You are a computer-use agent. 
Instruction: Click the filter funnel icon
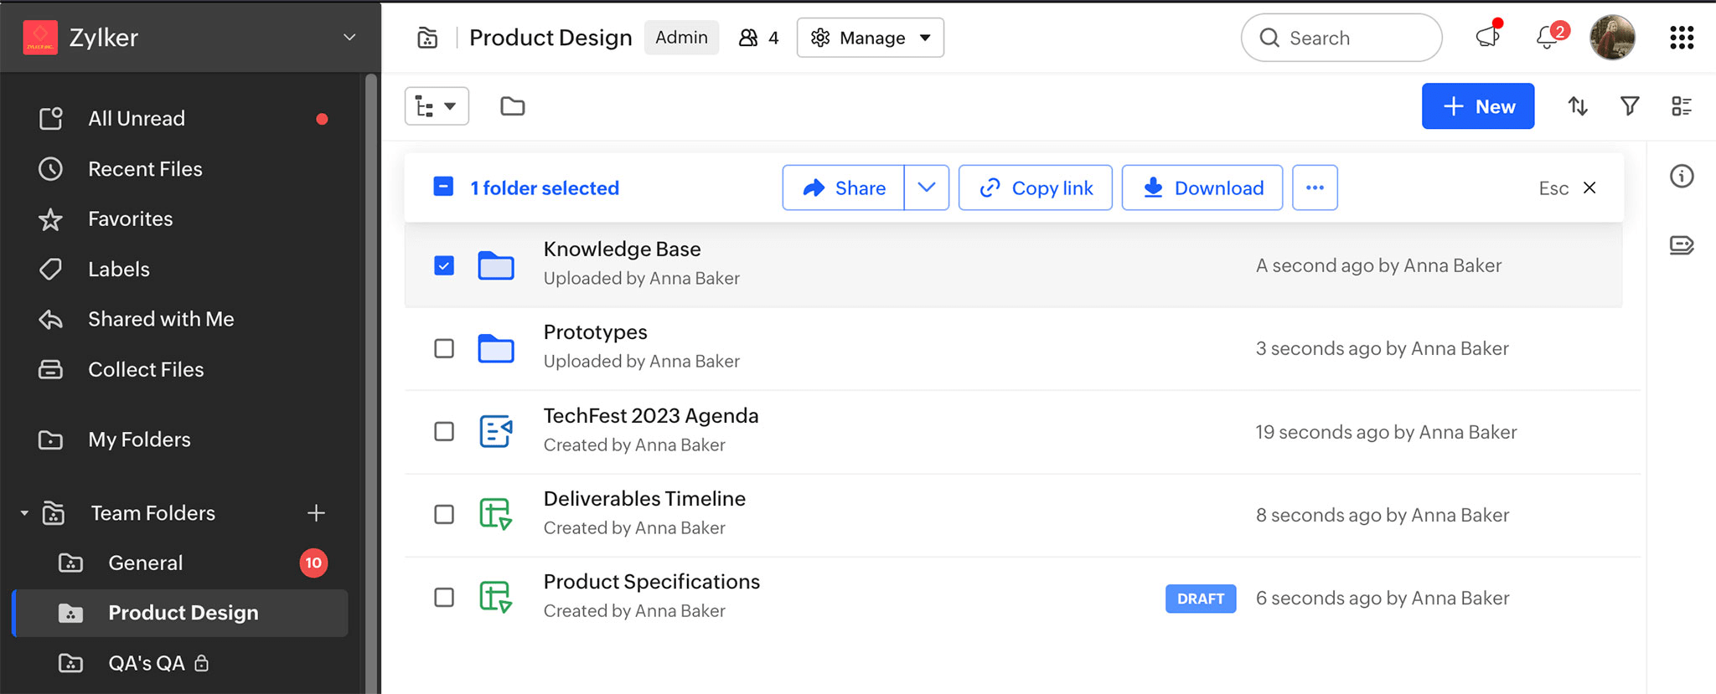click(1630, 106)
